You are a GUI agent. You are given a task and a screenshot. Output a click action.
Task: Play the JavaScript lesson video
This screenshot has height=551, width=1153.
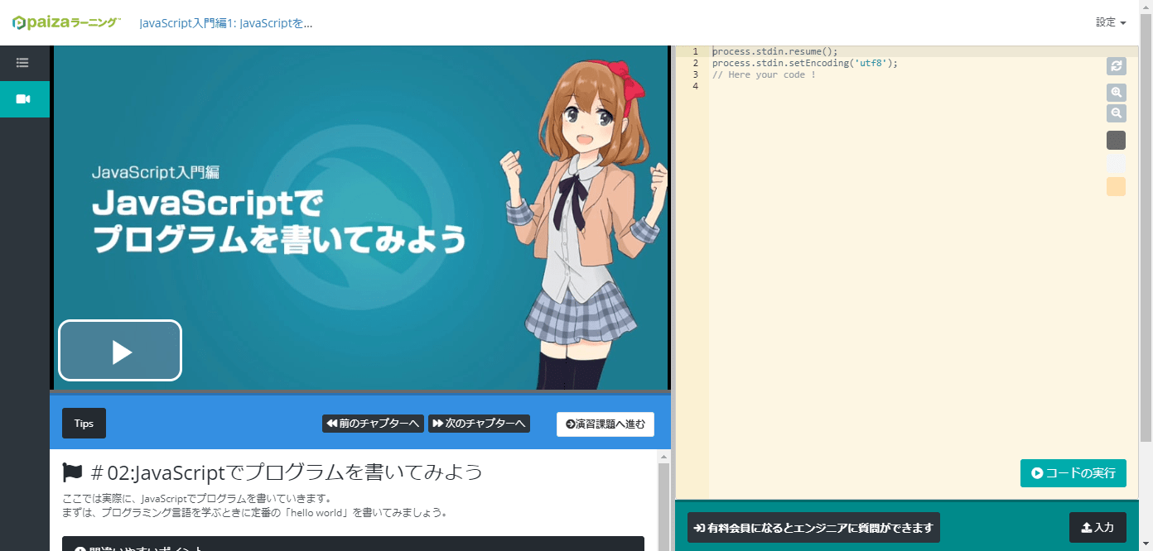[x=119, y=350]
